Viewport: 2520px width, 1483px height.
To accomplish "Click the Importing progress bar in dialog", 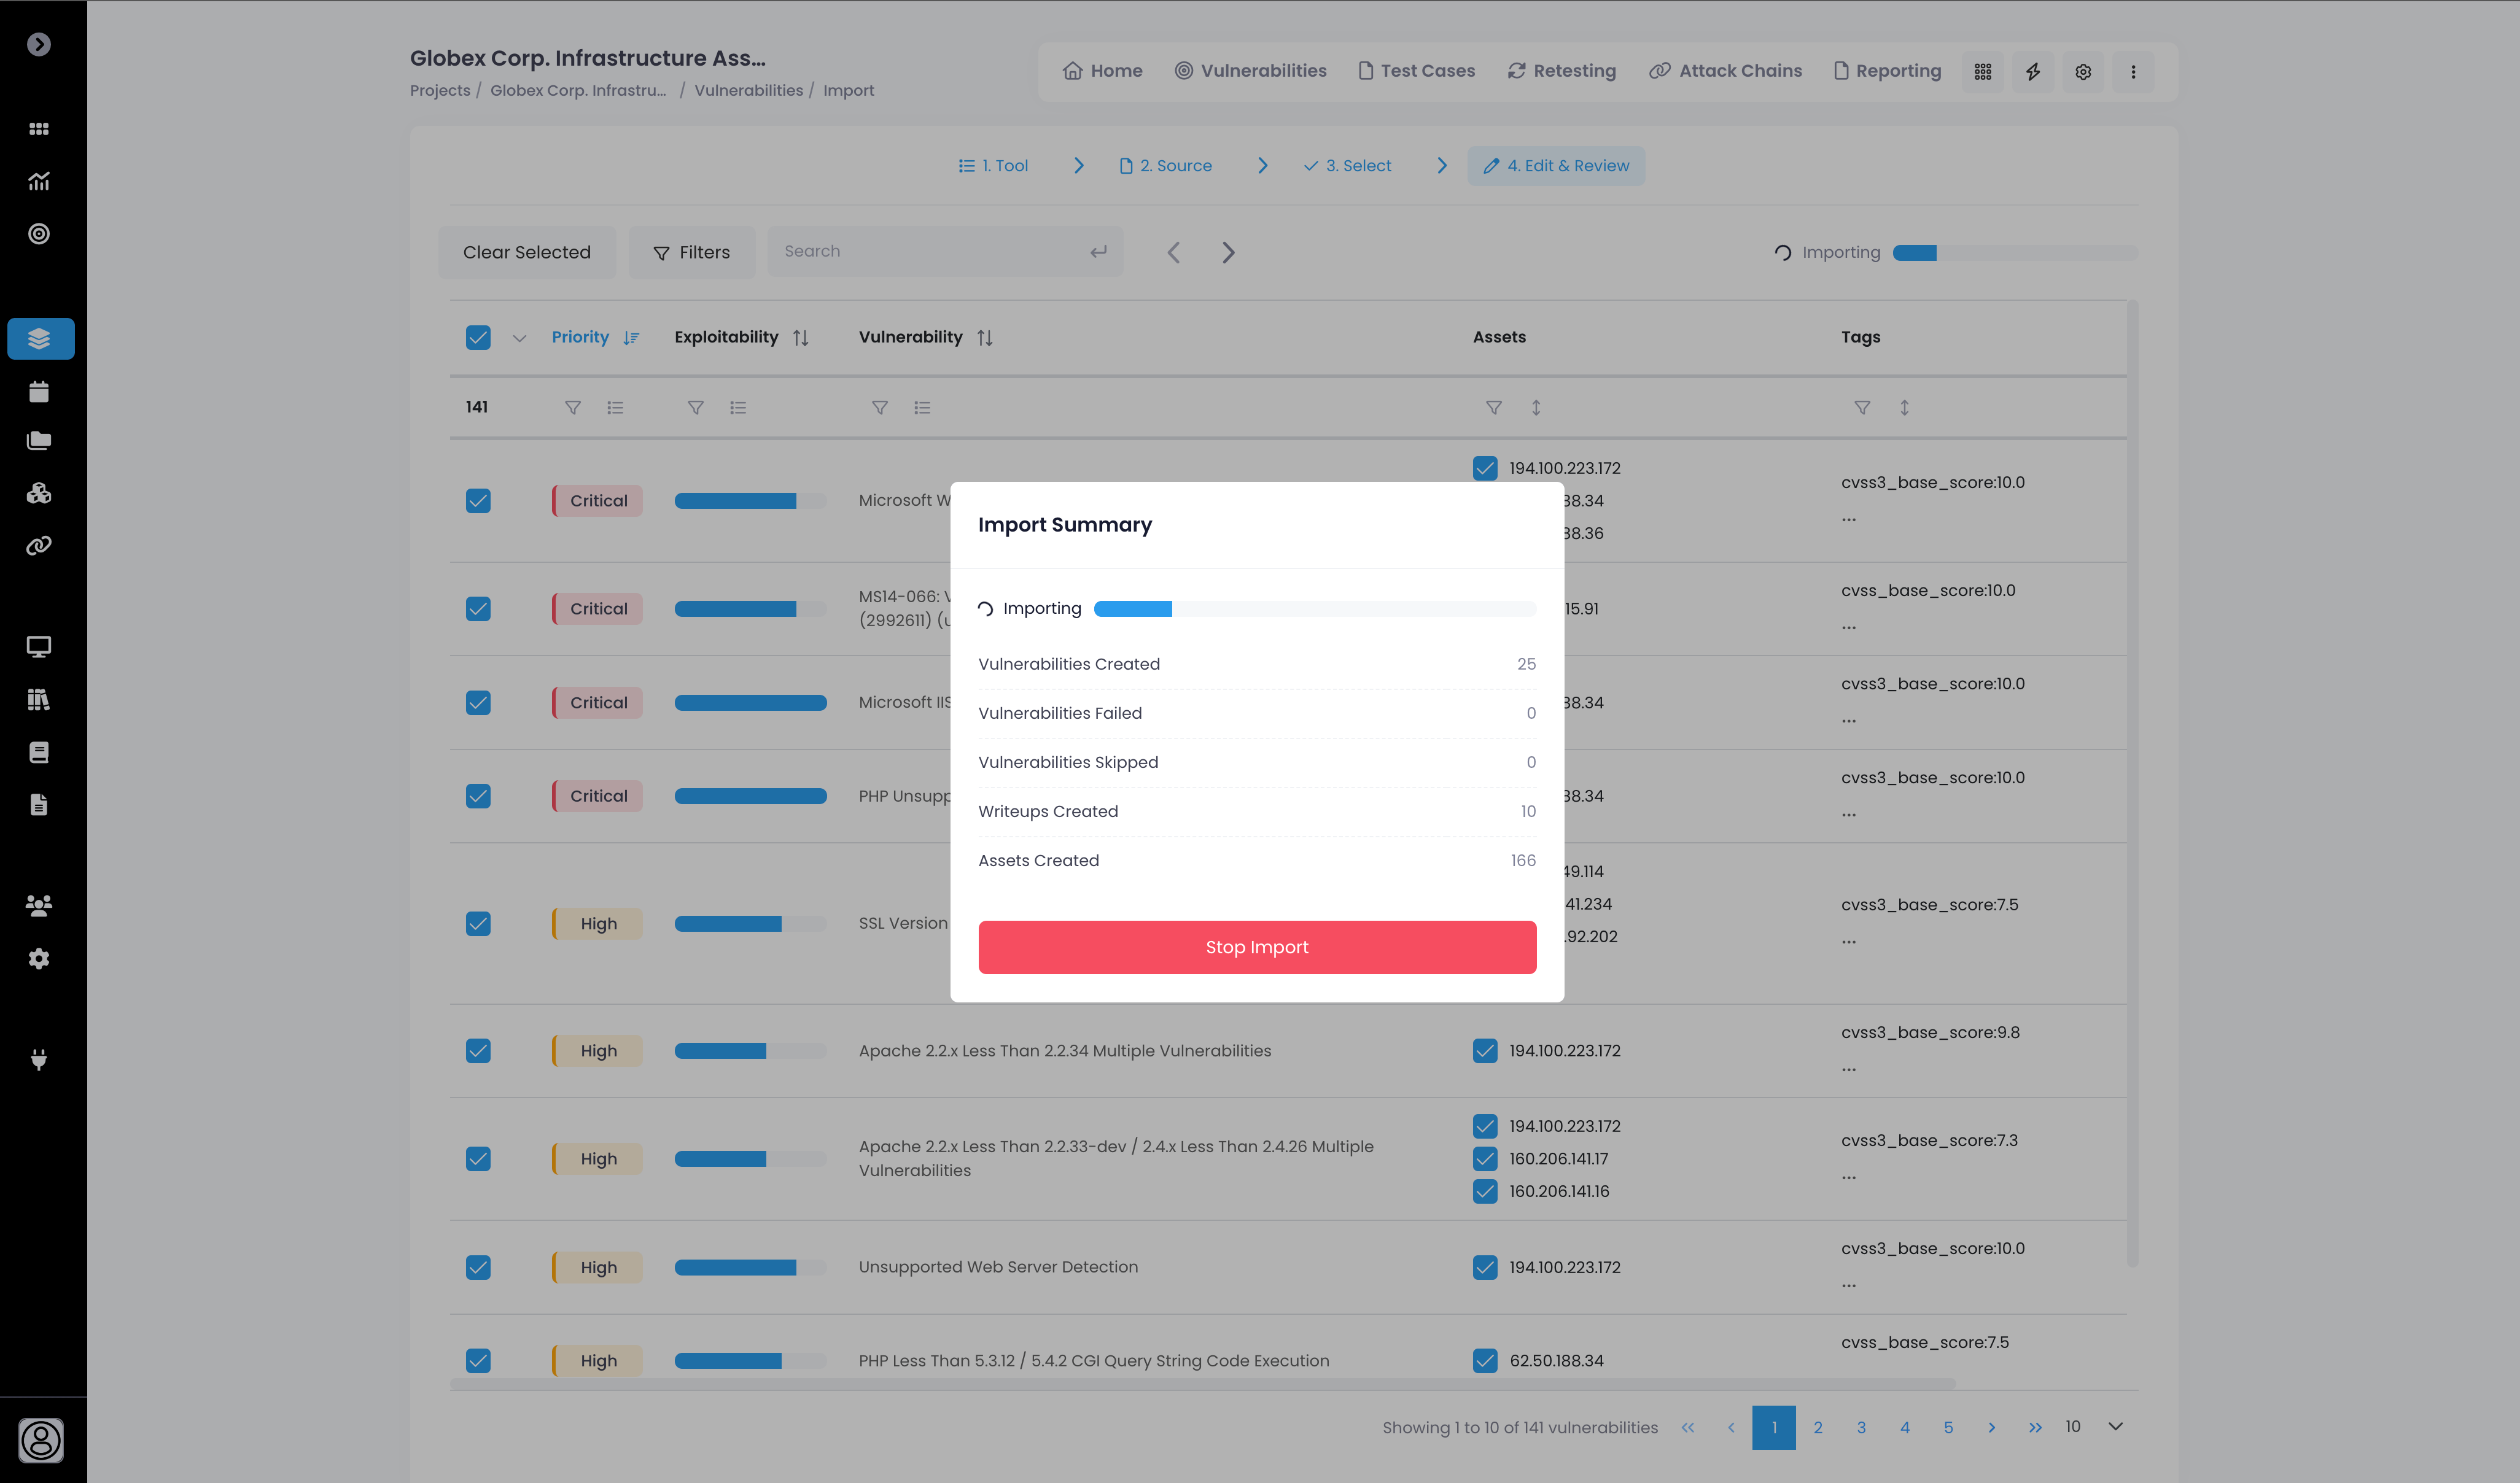I will pyautogui.click(x=1314, y=608).
